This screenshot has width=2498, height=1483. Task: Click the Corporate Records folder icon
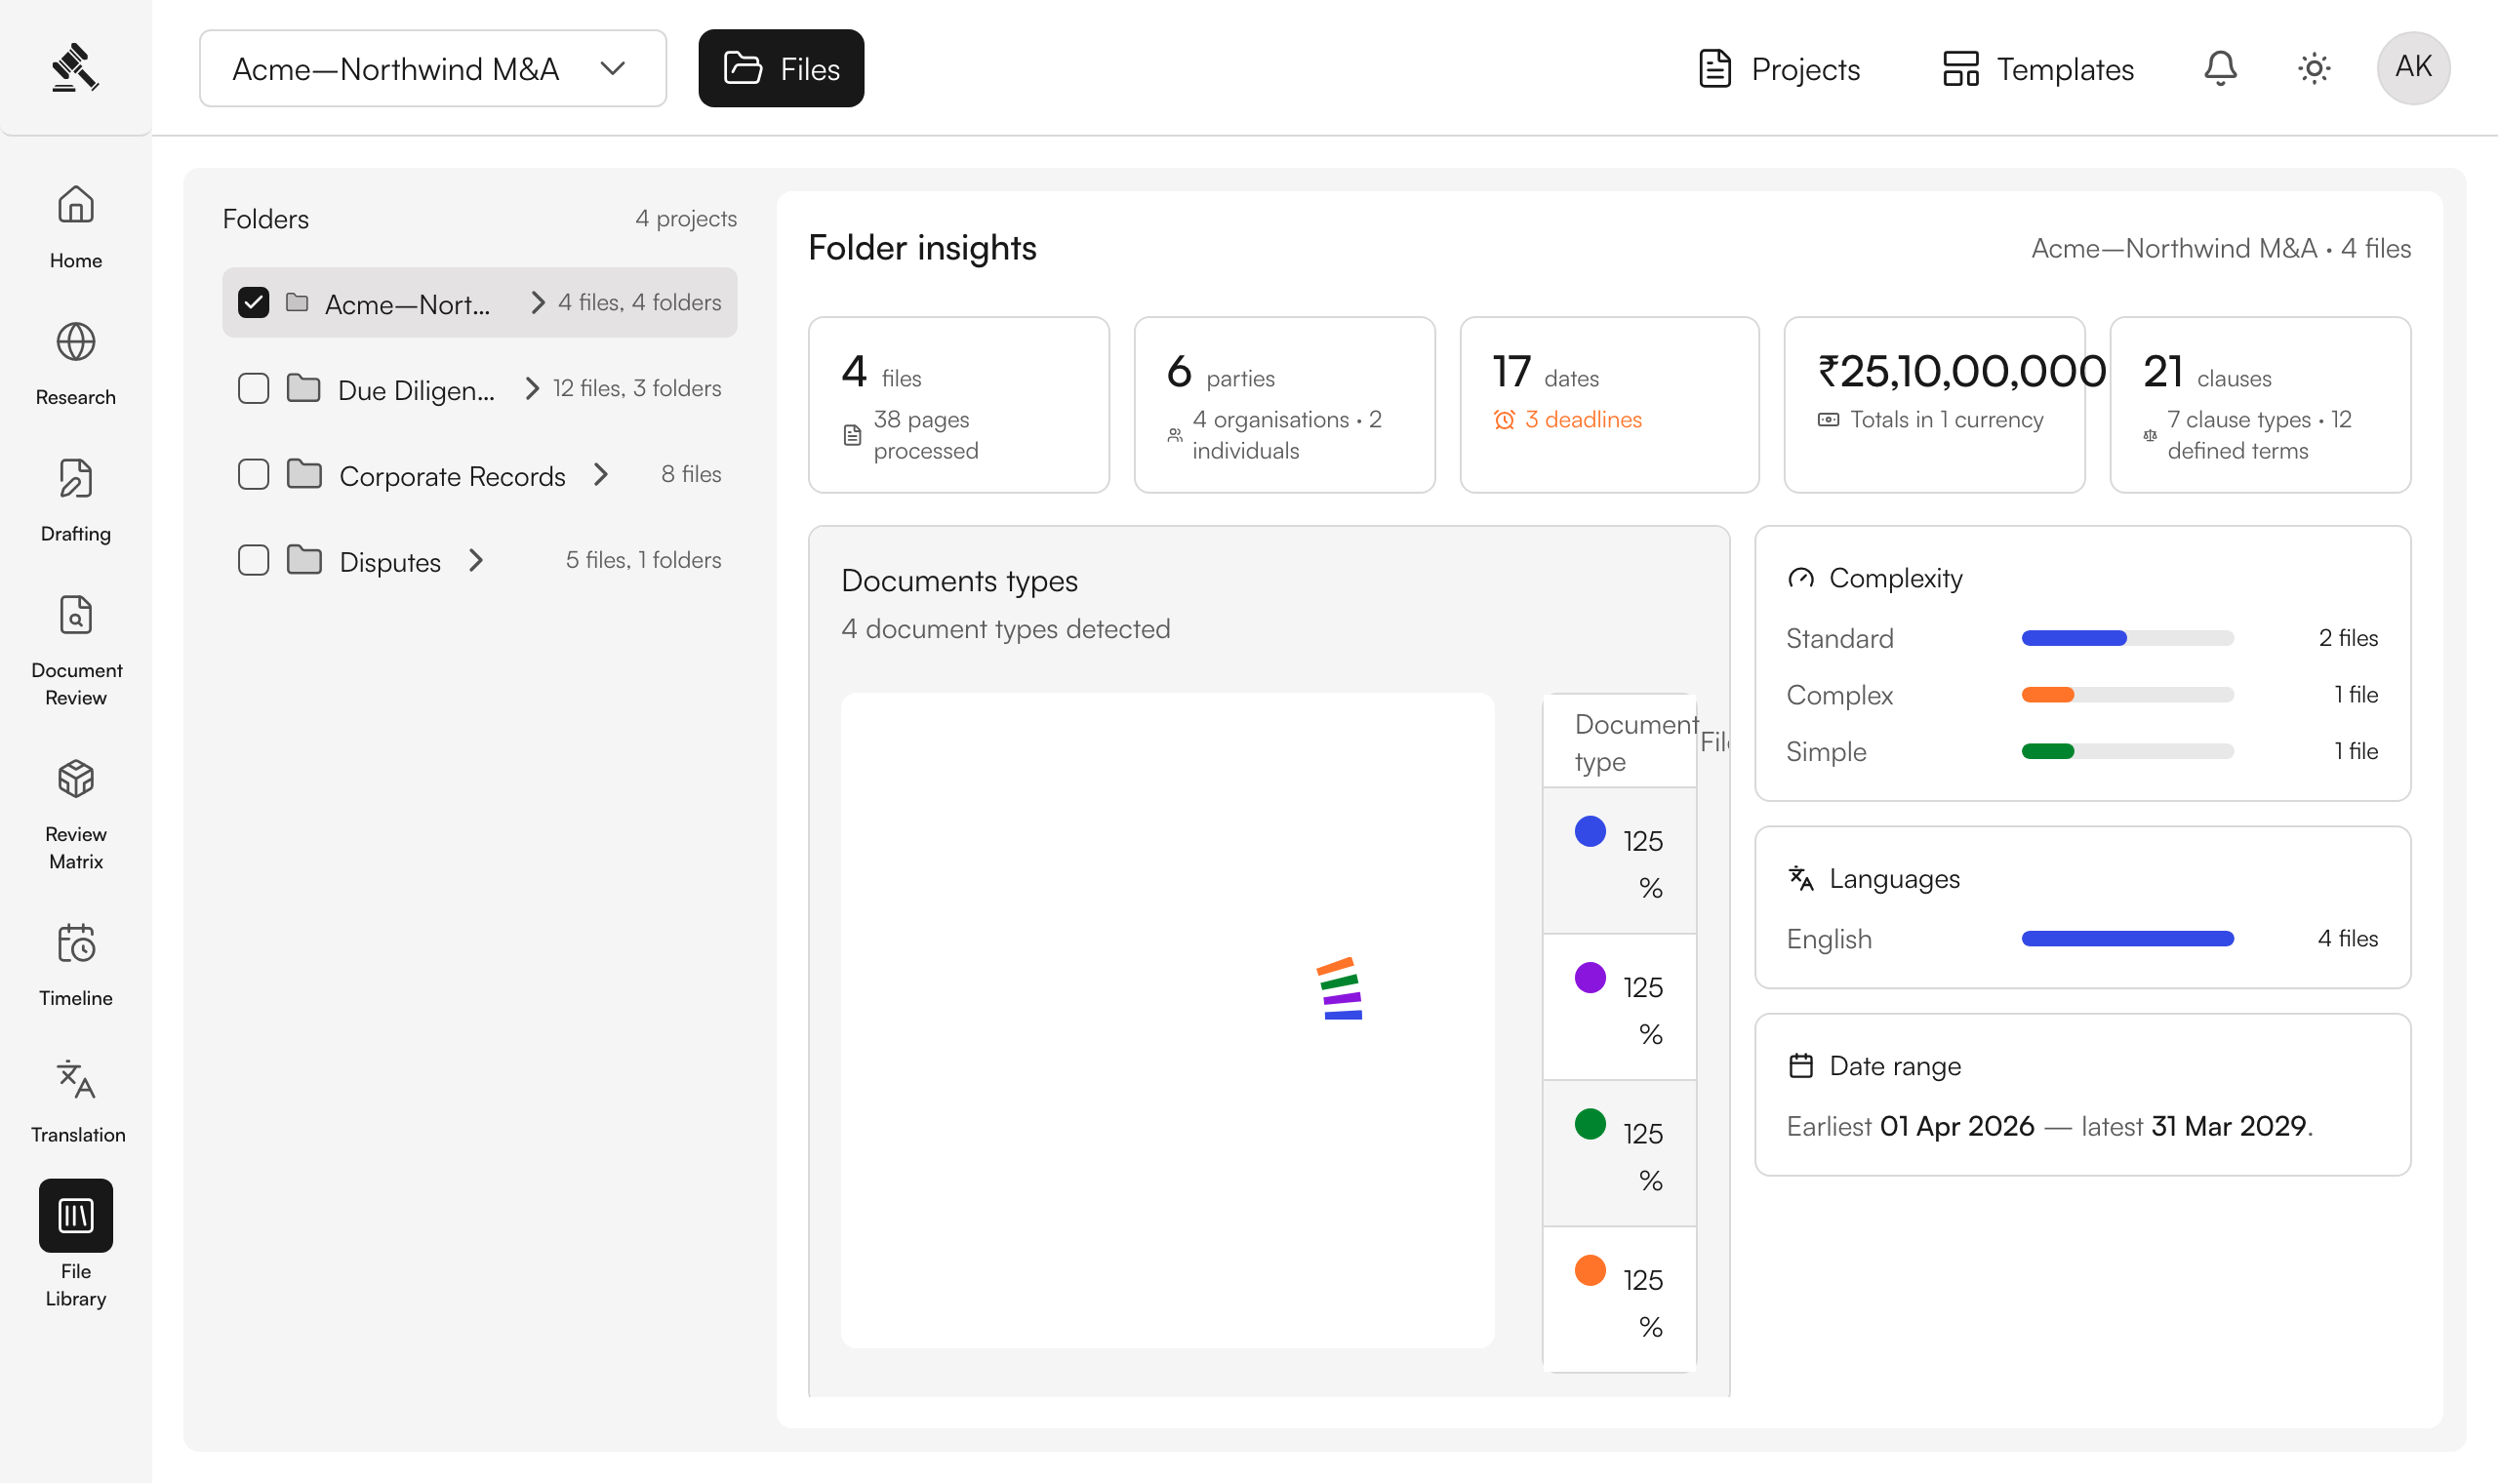tap(303, 473)
